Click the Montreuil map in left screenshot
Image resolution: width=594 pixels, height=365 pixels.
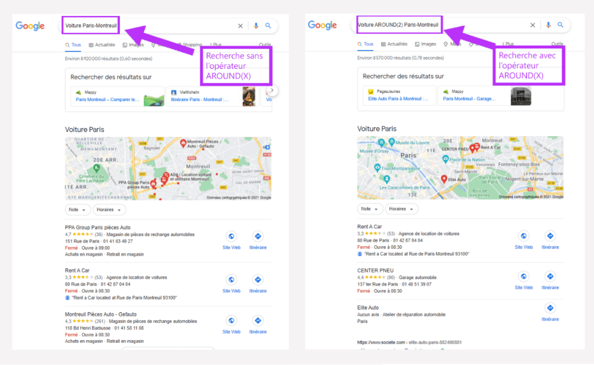point(168,168)
